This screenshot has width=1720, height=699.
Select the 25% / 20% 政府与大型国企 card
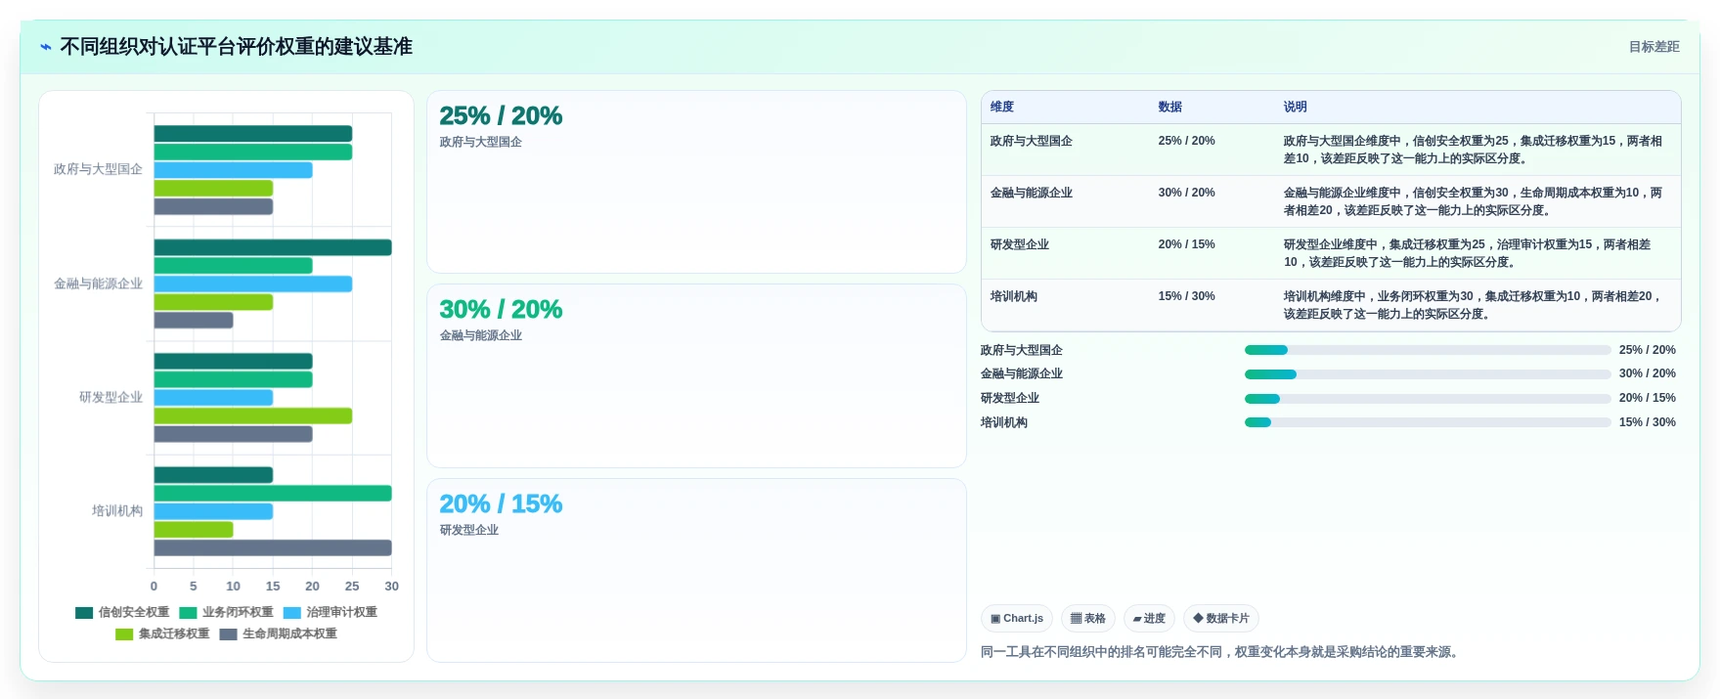tap(696, 182)
